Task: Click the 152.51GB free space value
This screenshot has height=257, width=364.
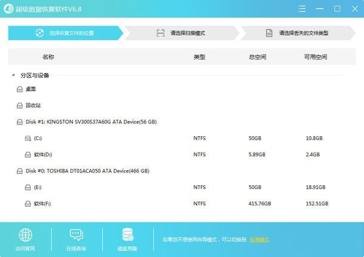Action: coord(317,204)
